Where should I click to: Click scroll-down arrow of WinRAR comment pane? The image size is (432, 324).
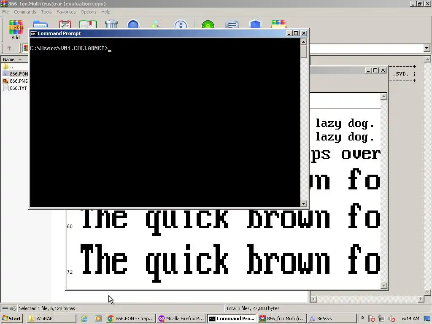click(428, 292)
